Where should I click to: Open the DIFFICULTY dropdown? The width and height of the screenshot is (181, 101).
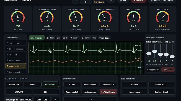pyautogui.click(x=26, y=99)
